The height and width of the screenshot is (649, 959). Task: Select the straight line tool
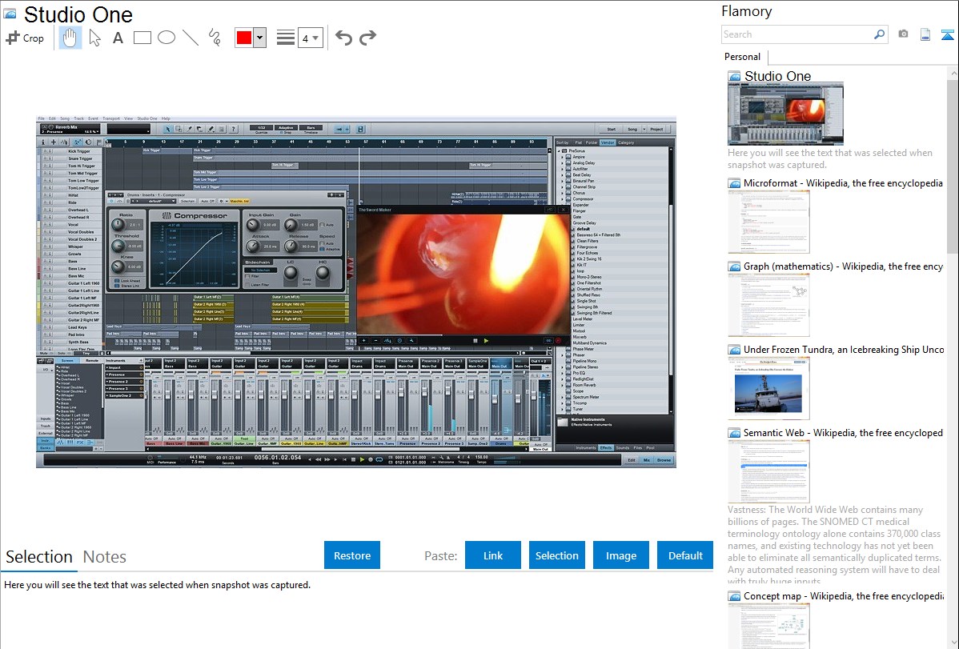point(191,38)
